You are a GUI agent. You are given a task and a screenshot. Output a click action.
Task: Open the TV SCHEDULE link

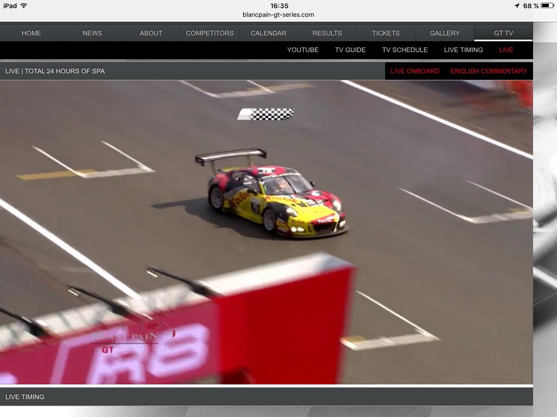point(405,50)
